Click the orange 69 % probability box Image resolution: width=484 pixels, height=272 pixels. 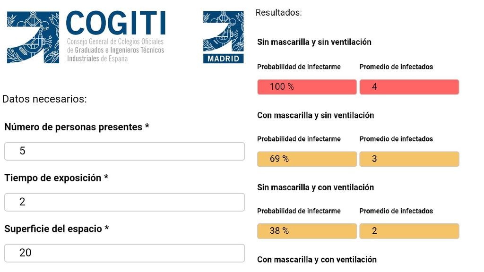(x=307, y=159)
